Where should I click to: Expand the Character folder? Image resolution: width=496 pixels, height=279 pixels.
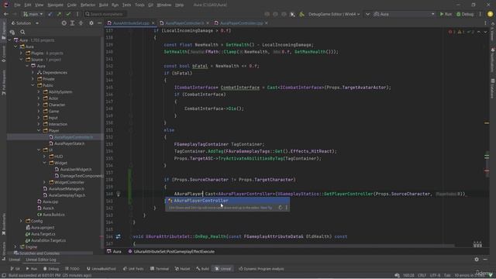pos(39,105)
